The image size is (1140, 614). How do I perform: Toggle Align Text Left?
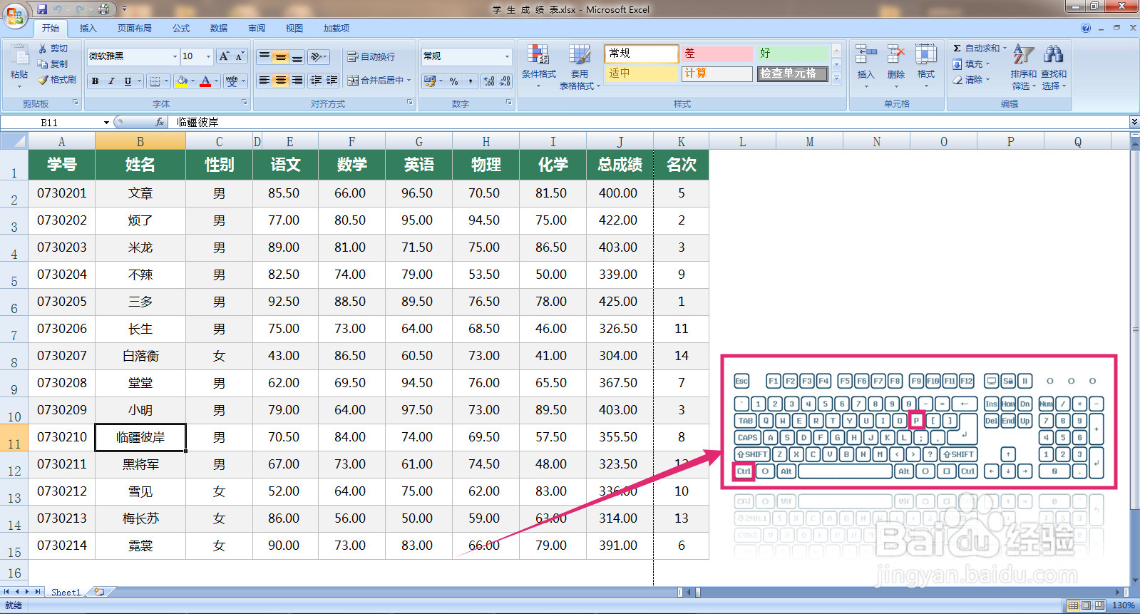(x=265, y=81)
